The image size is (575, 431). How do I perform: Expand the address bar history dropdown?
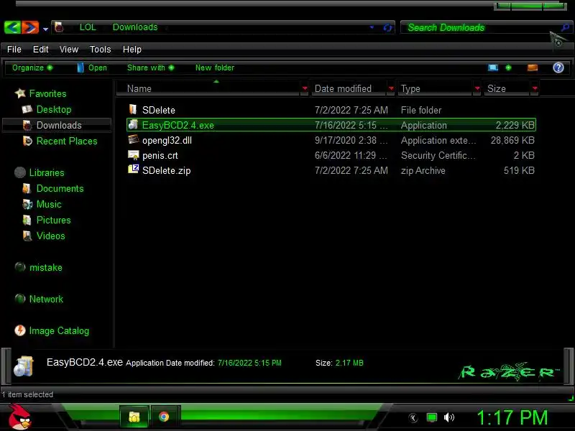click(x=372, y=27)
